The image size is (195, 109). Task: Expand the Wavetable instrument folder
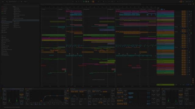(x=13, y=27)
